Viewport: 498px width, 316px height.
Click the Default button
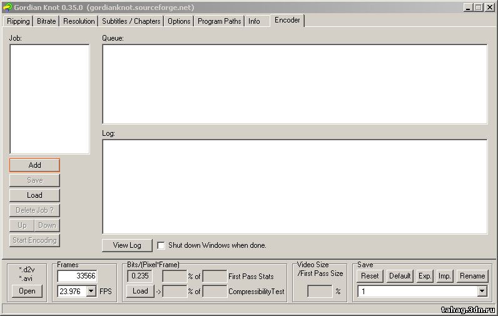coord(400,276)
